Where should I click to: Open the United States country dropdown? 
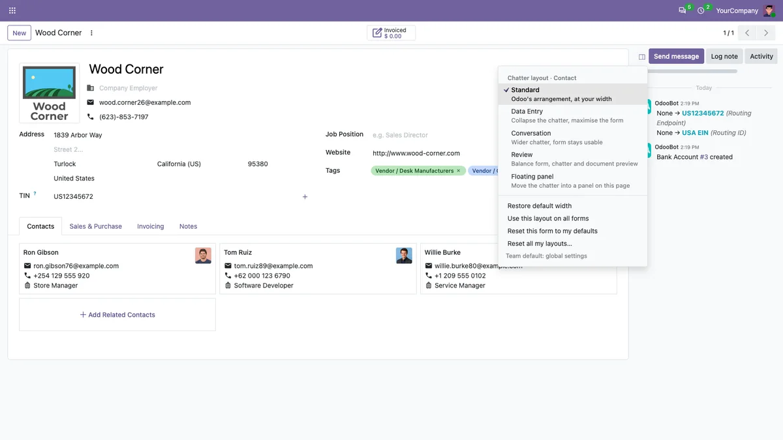tap(180, 179)
